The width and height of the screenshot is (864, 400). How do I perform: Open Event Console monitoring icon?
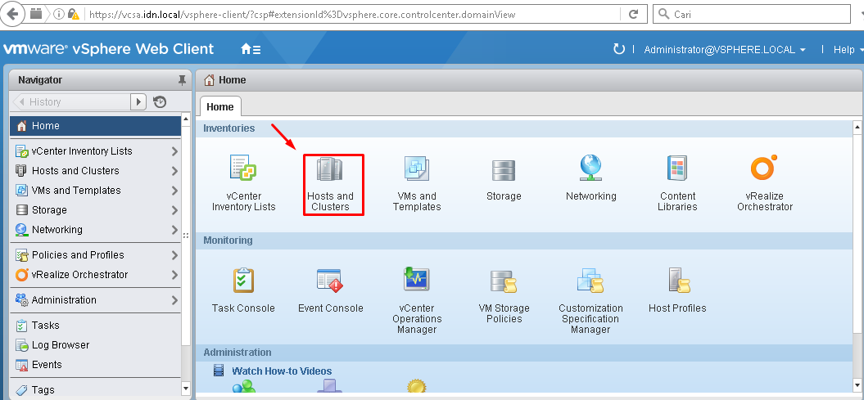pos(329,280)
